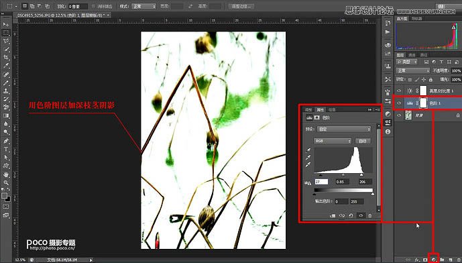Click the trash icon in Properties panel
Viewport: 462px width, 263px height.
[x=369, y=215]
